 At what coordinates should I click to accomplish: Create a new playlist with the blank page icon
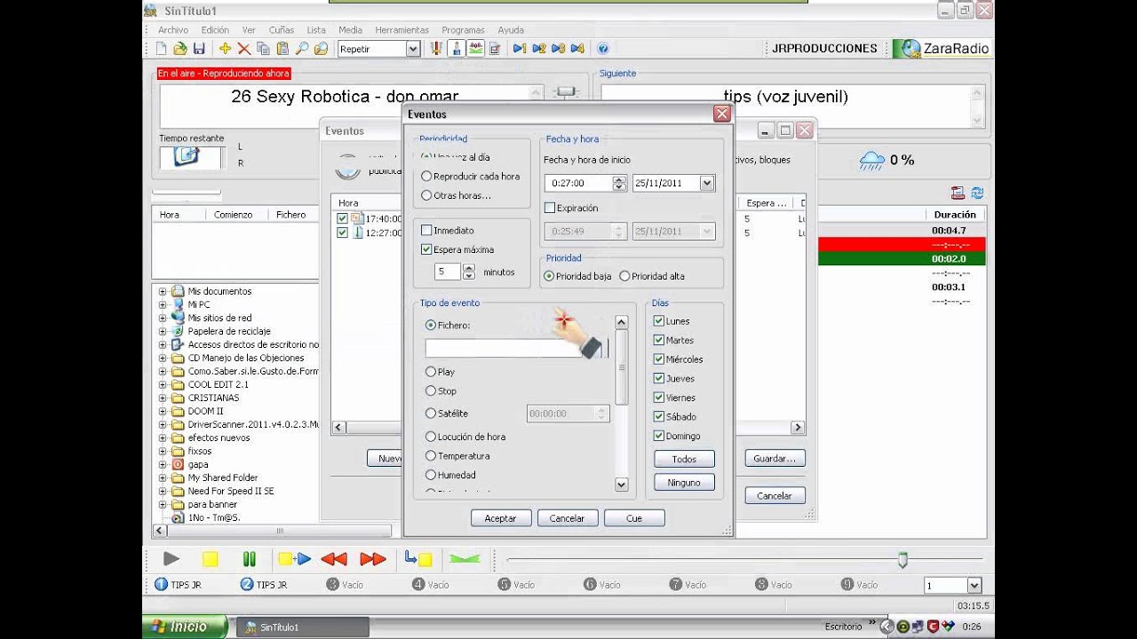point(161,49)
